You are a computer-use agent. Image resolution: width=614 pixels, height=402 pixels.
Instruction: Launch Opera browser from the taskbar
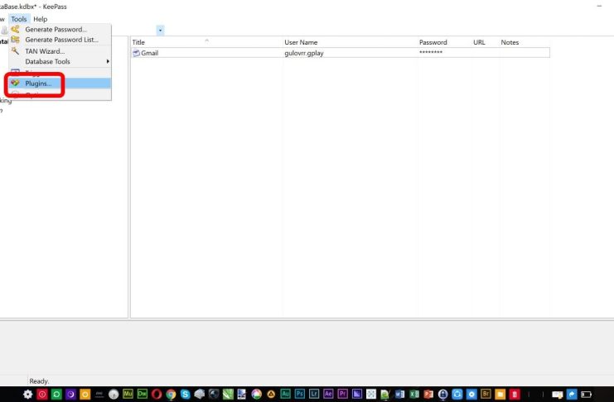pos(157,395)
